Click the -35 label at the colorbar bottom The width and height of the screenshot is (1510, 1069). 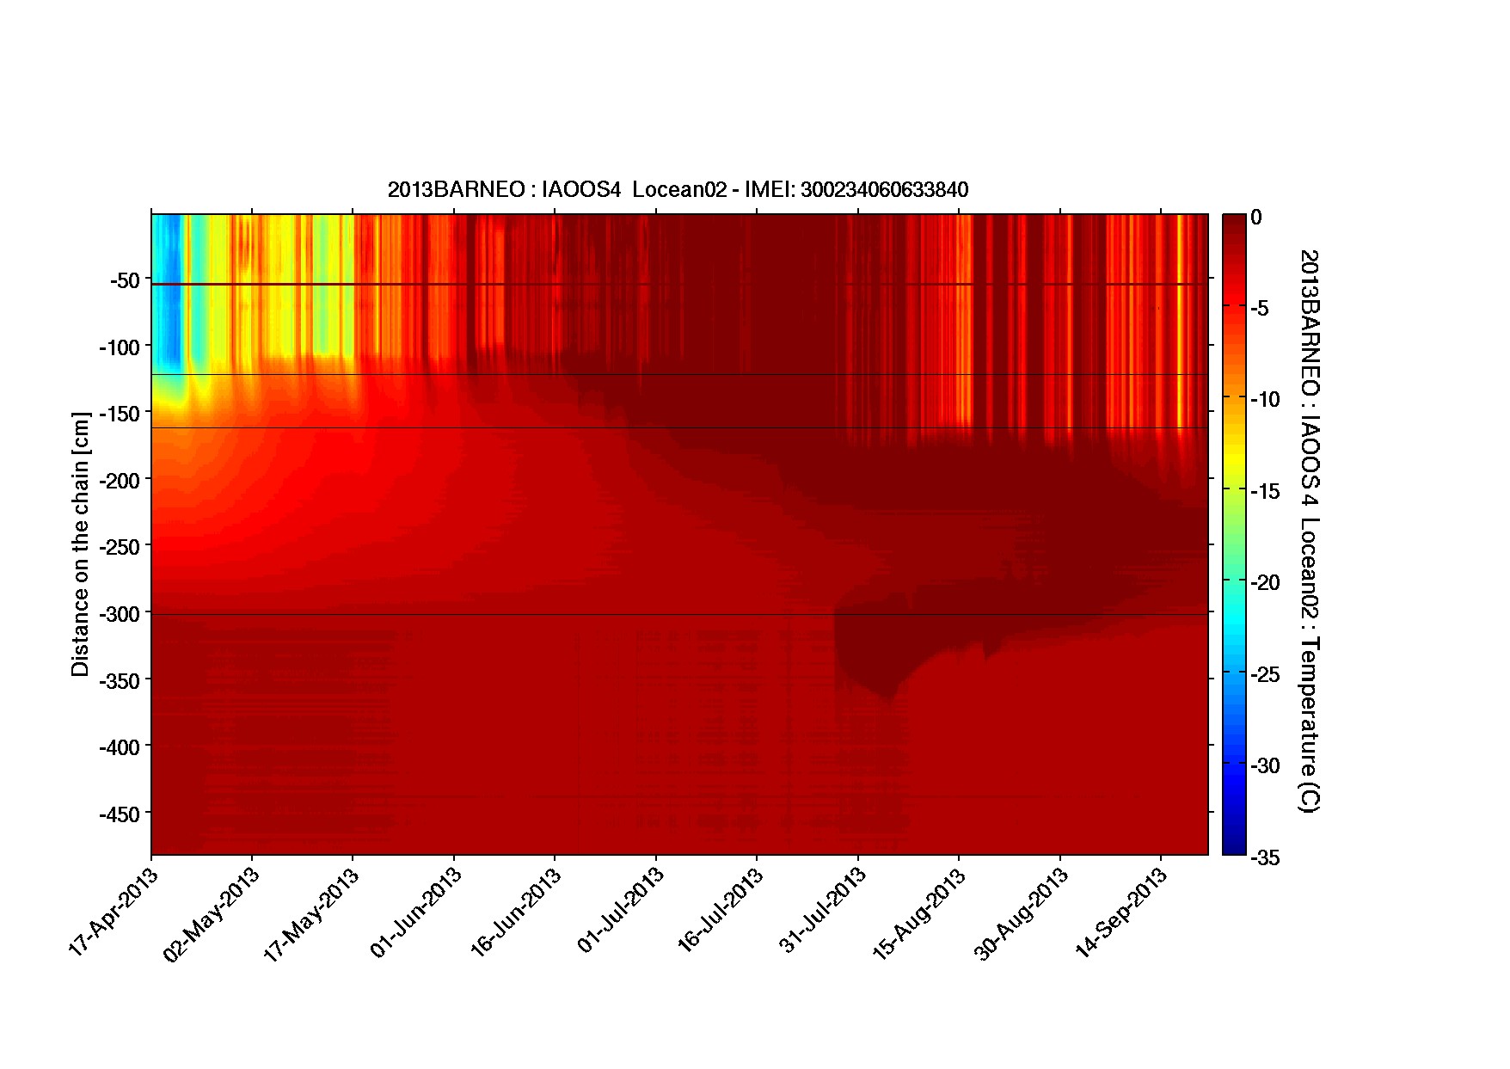pos(1263,857)
